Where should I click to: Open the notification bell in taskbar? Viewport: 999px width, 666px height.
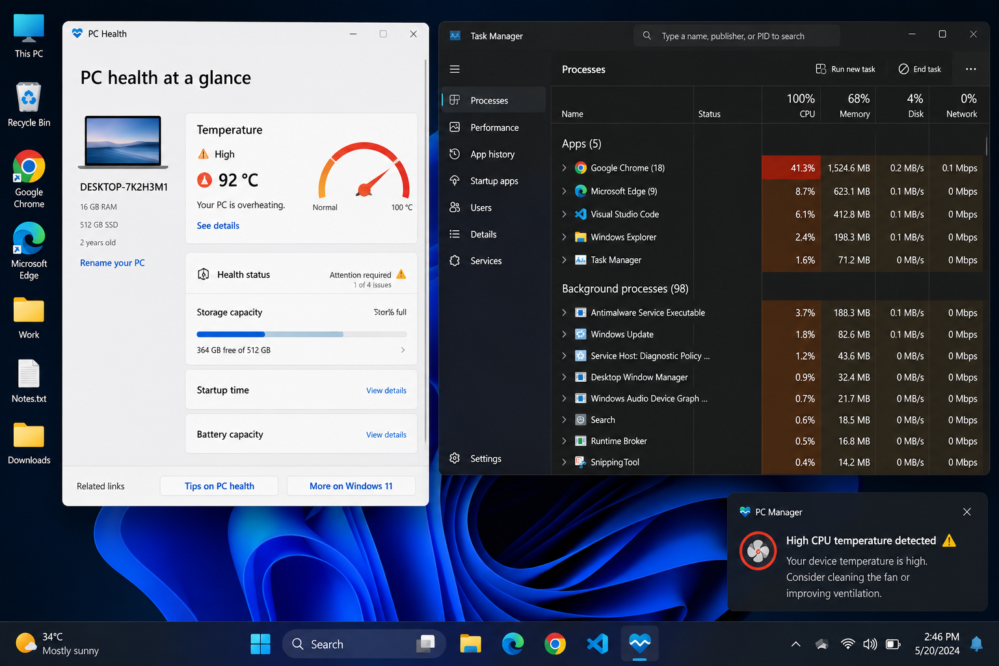tap(976, 644)
